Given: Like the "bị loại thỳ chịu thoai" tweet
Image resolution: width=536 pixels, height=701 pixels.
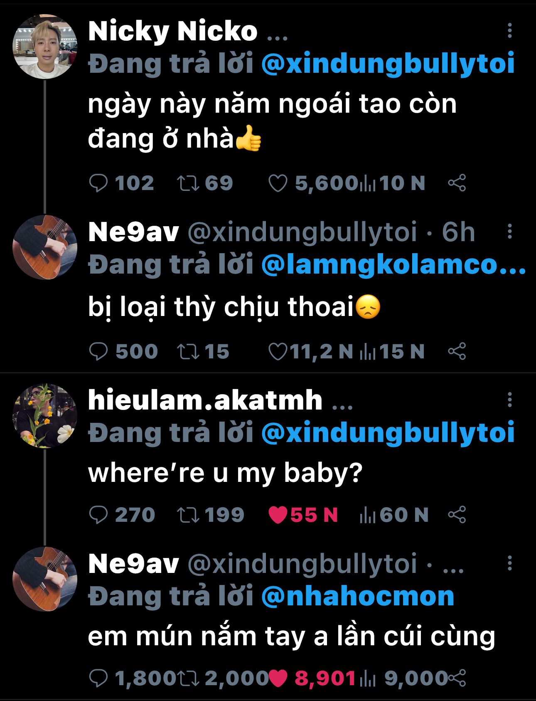Looking at the screenshot, I should pyautogui.click(x=278, y=352).
